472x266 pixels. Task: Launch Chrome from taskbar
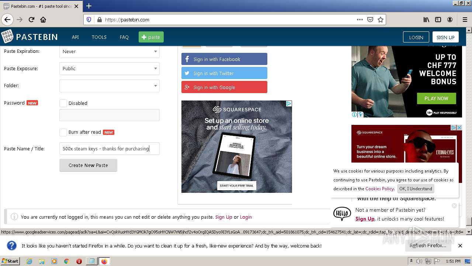66,261
